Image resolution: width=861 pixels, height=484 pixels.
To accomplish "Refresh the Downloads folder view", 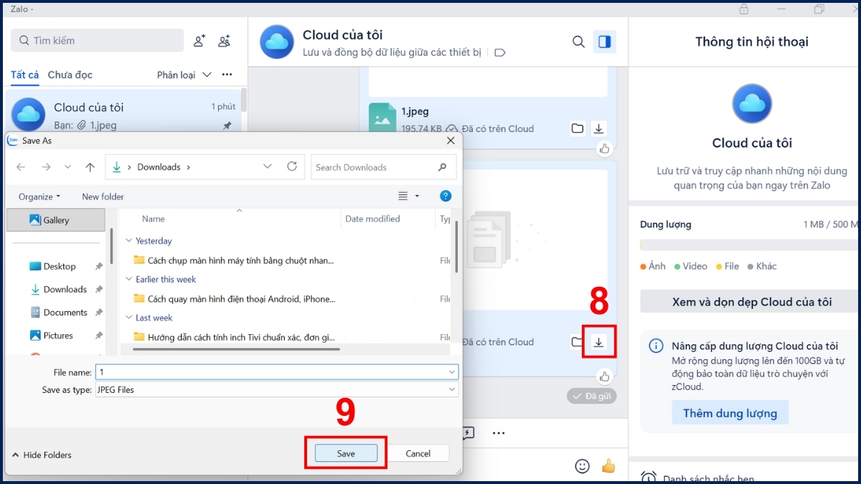I will (292, 166).
